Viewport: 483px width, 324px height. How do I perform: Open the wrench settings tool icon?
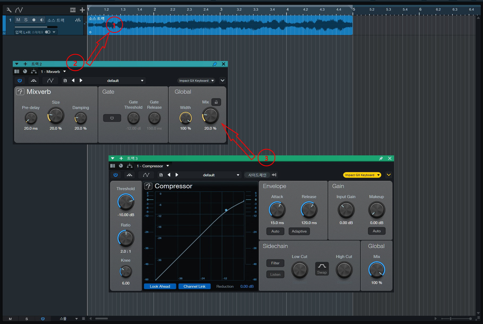9,10
